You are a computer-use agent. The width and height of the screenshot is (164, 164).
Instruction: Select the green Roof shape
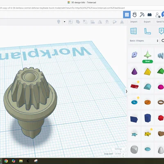click(160, 71)
